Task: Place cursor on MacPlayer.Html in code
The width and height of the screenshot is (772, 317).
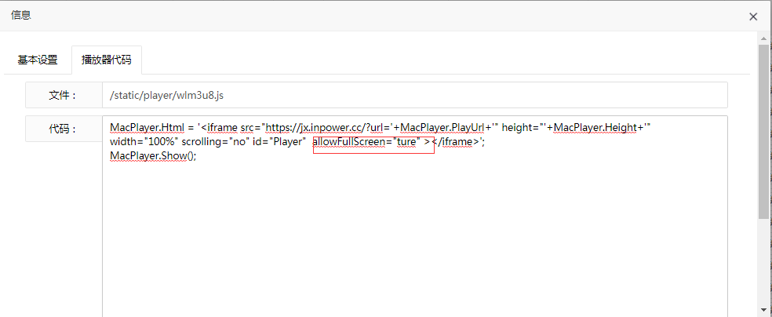Action: coord(146,128)
